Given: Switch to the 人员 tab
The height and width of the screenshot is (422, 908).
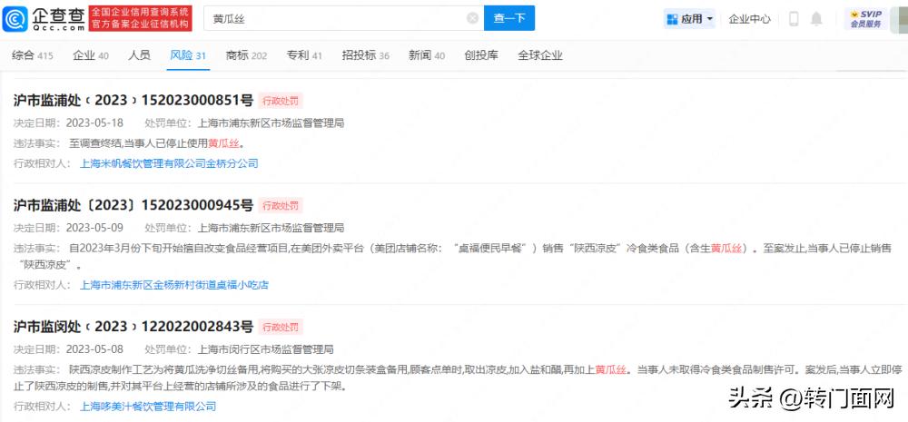Looking at the screenshot, I should tap(139, 55).
